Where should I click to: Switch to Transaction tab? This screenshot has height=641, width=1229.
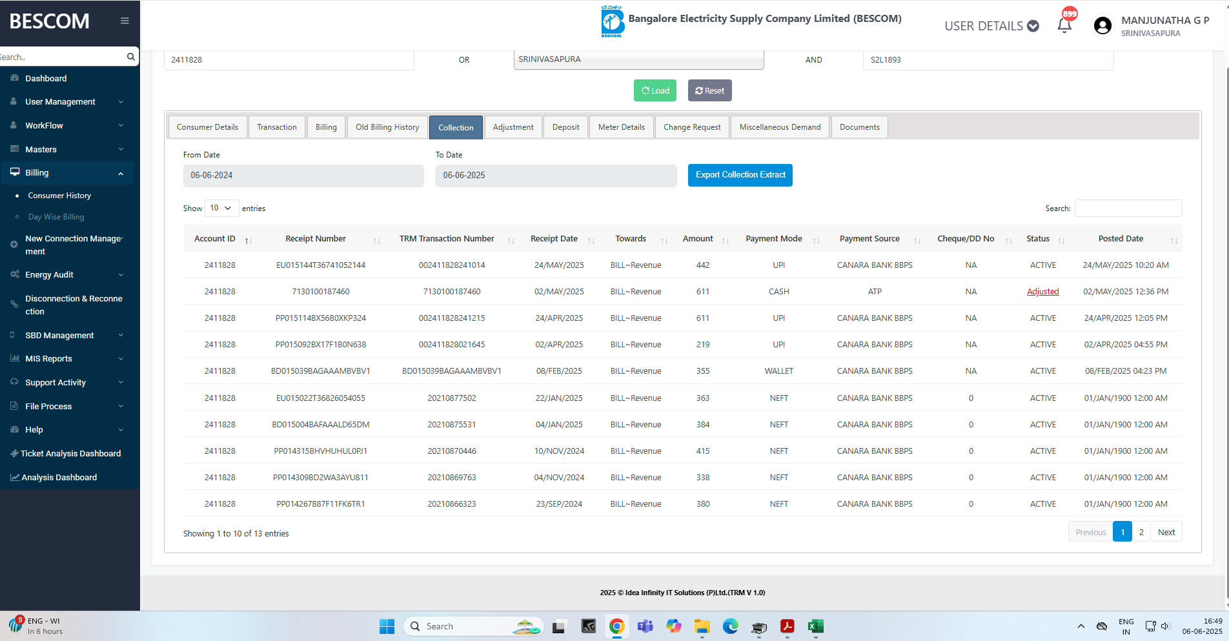(277, 127)
